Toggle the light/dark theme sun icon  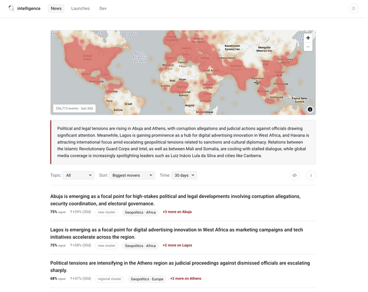point(354,9)
